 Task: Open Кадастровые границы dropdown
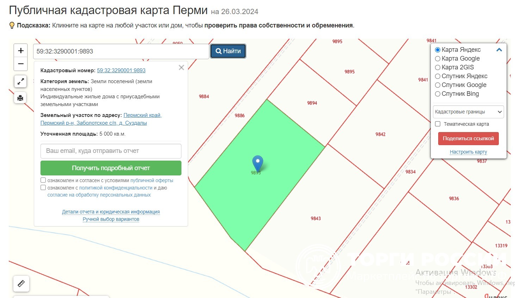(468, 112)
